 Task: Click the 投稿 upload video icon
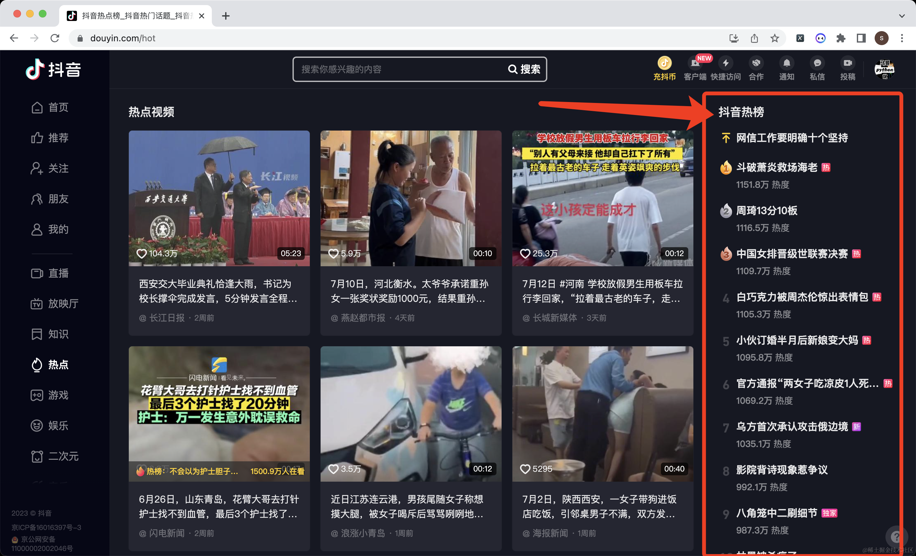pyautogui.click(x=848, y=69)
